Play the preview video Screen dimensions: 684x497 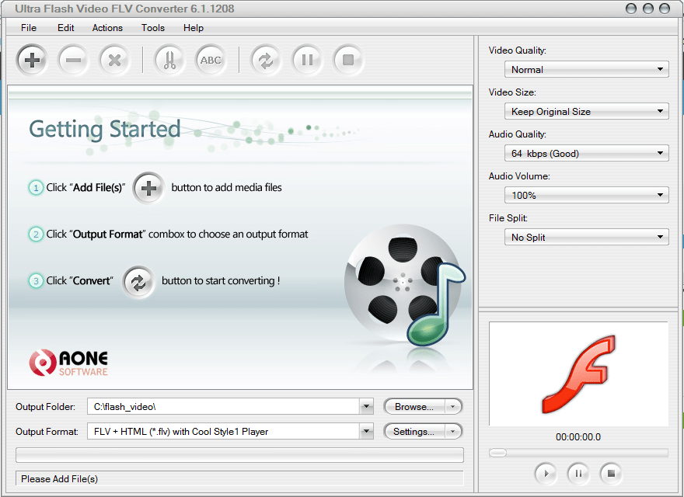tap(546, 474)
